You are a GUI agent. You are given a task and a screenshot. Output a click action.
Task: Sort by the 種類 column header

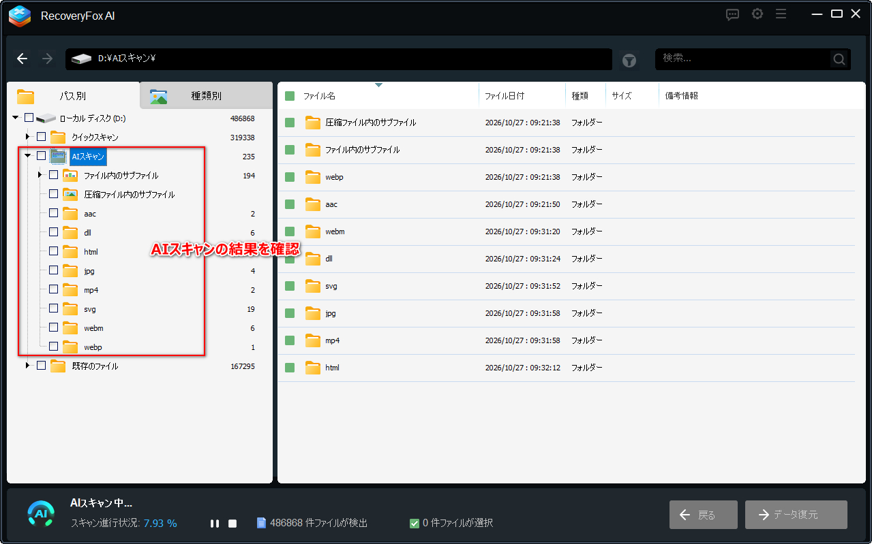(x=580, y=96)
